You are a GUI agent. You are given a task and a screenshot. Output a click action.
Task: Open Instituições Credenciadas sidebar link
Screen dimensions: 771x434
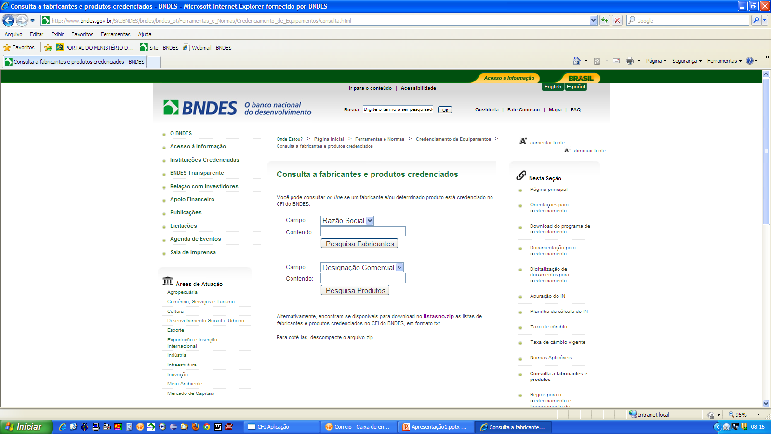coord(204,160)
